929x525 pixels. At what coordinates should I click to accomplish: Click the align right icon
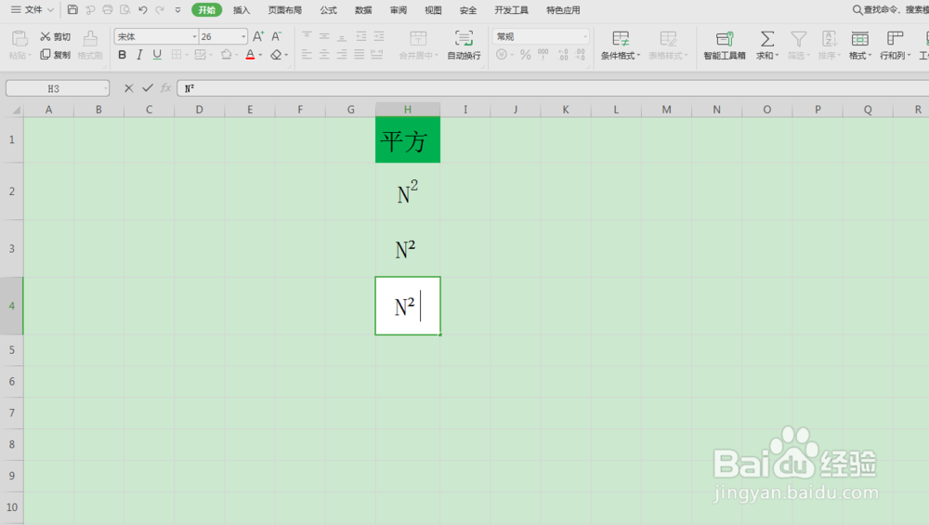click(342, 55)
